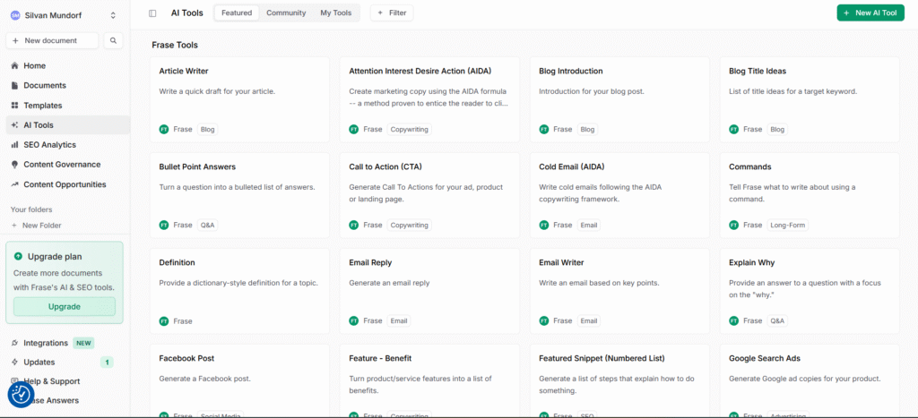Open Silvan Mundorf account switcher chevron
Screen dimensions: 918x418
click(113, 16)
